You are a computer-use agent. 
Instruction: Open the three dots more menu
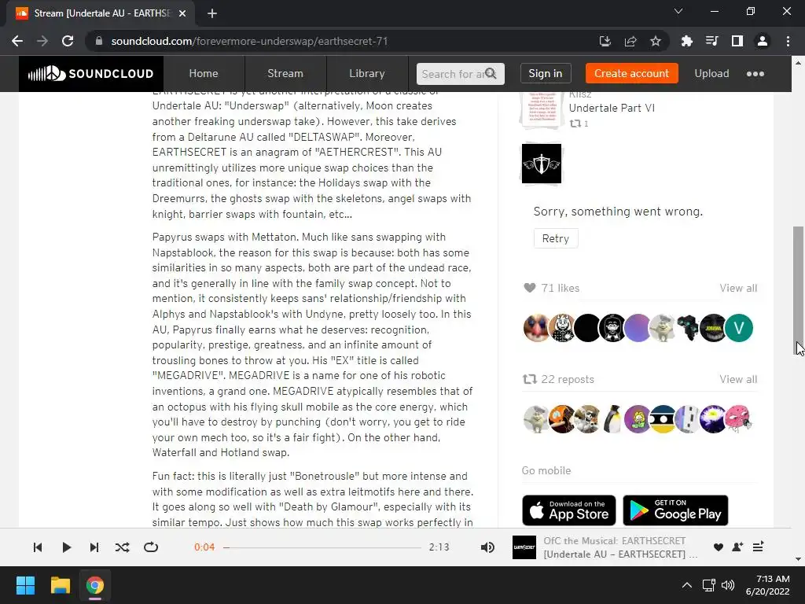pos(755,74)
